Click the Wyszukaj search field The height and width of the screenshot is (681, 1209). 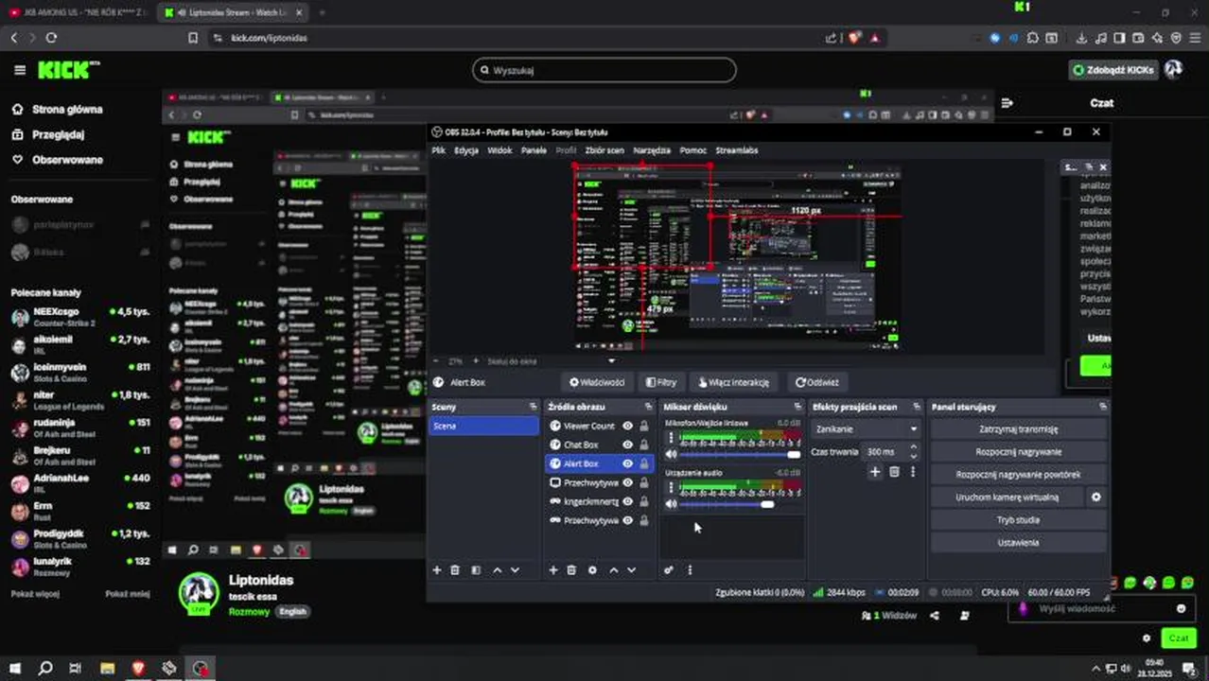click(604, 70)
